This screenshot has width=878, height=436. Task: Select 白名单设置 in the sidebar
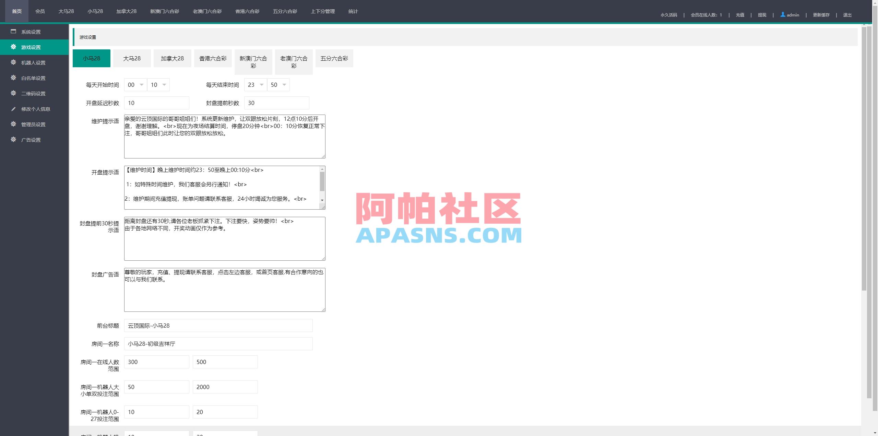pos(33,78)
